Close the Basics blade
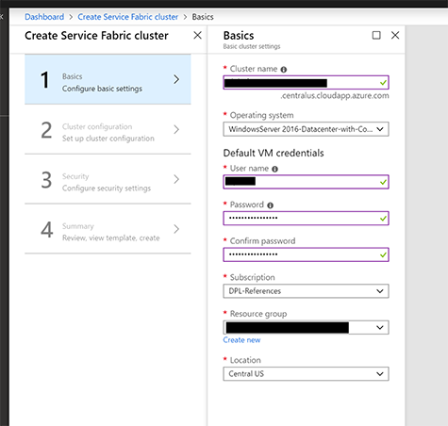The height and width of the screenshot is (426, 448). coord(395,35)
